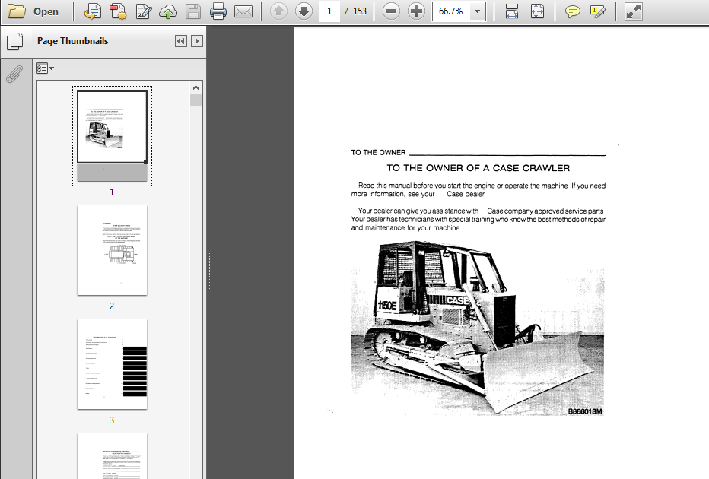This screenshot has width=709, height=479.
Task: Click the save floppy disk icon
Action: coord(193,11)
